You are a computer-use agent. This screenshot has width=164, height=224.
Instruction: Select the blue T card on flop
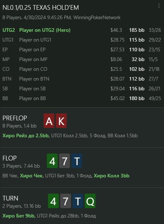click(77, 161)
